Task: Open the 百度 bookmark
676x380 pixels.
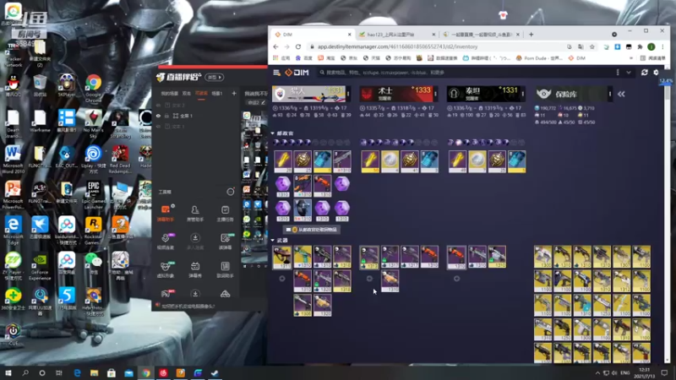Action: coord(303,57)
